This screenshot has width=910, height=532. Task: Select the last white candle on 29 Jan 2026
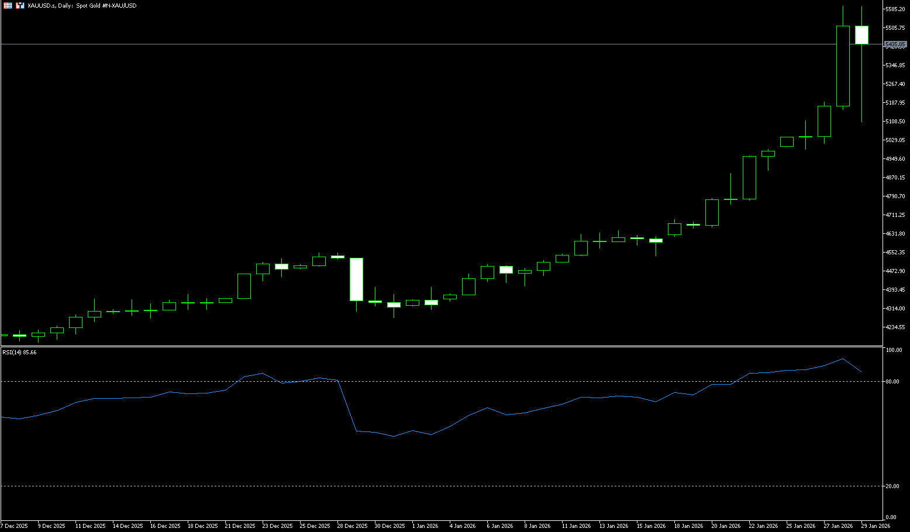(861, 34)
